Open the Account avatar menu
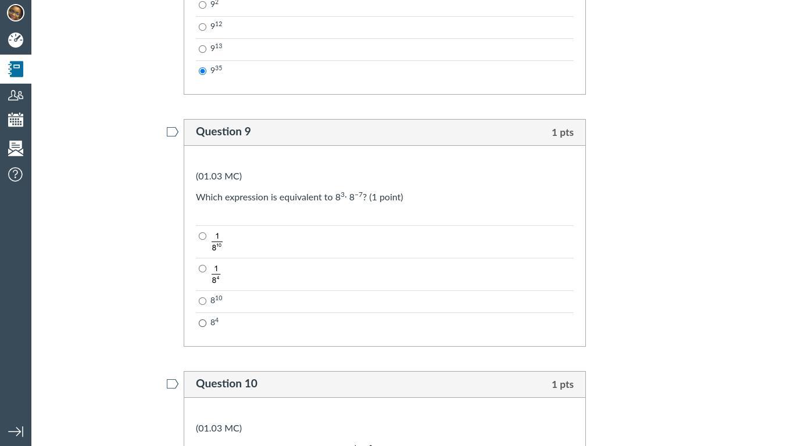The height and width of the screenshot is (446, 794). [16, 12]
